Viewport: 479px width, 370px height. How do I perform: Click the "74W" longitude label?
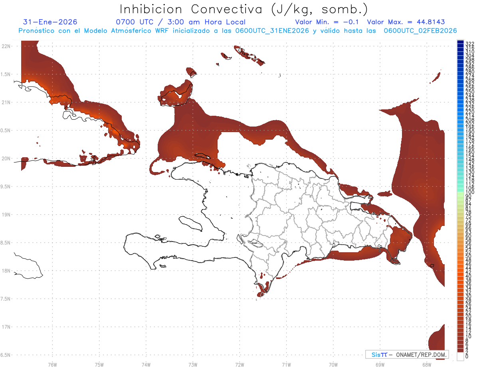[x=146, y=364]
